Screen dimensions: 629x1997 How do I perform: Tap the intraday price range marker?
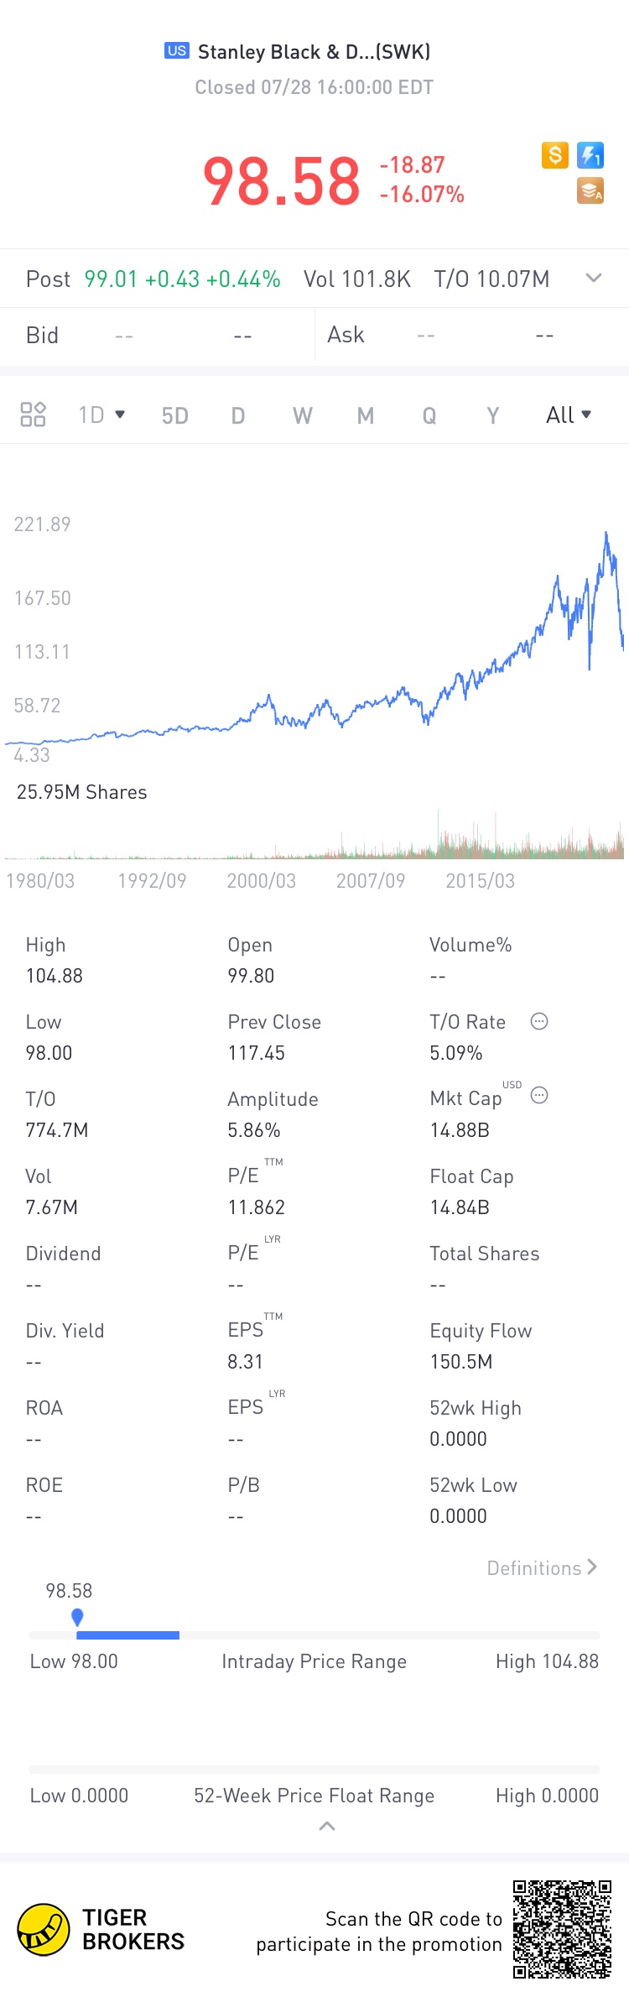click(77, 1616)
